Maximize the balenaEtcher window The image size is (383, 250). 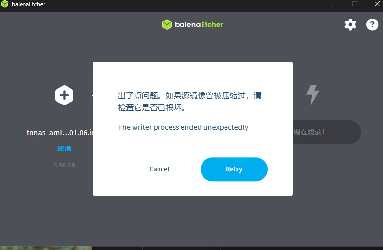click(x=355, y=4)
